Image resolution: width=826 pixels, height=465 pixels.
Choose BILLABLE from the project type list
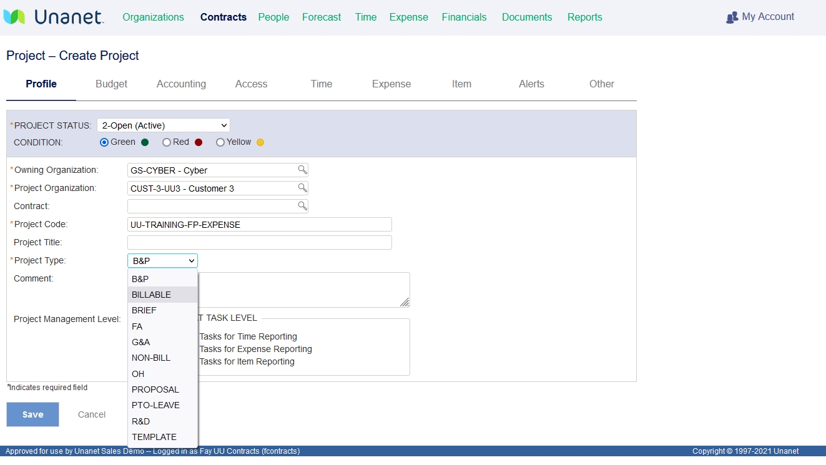pyautogui.click(x=151, y=295)
